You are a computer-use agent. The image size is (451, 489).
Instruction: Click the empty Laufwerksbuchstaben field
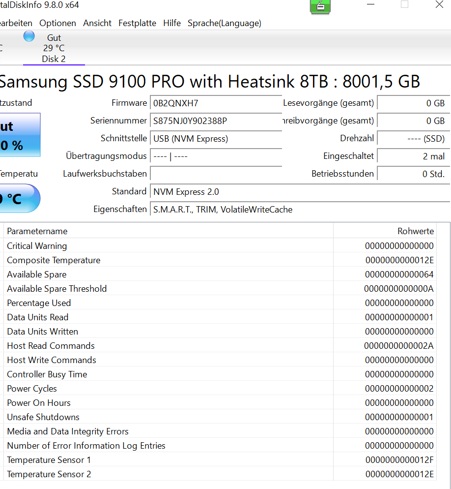[x=216, y=174]
